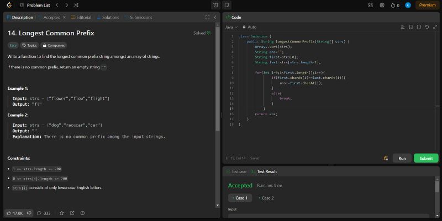Click the description panel scrollbar

click(x=217, y=79)
